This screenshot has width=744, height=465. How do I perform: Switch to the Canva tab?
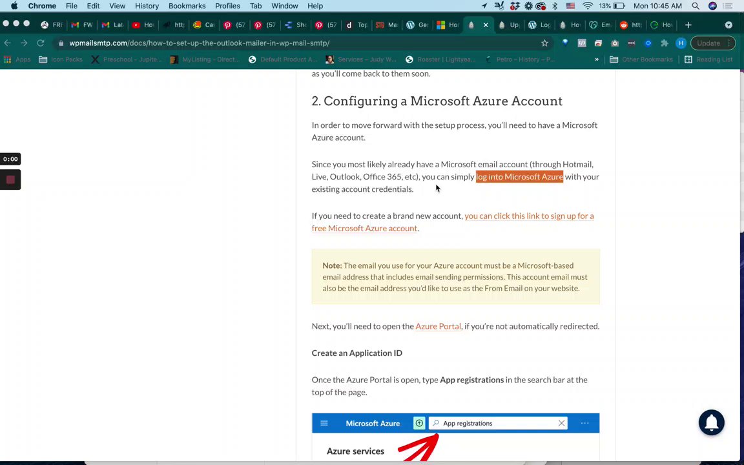pos(203,25)
